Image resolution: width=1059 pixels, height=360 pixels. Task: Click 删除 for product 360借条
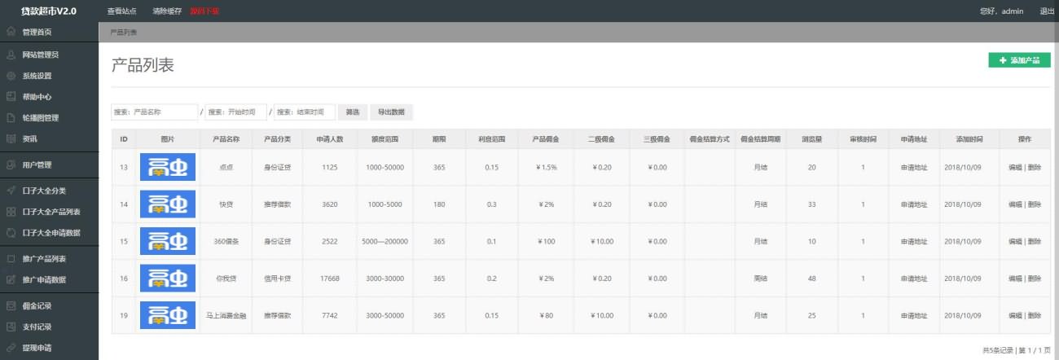(1035, 241)
